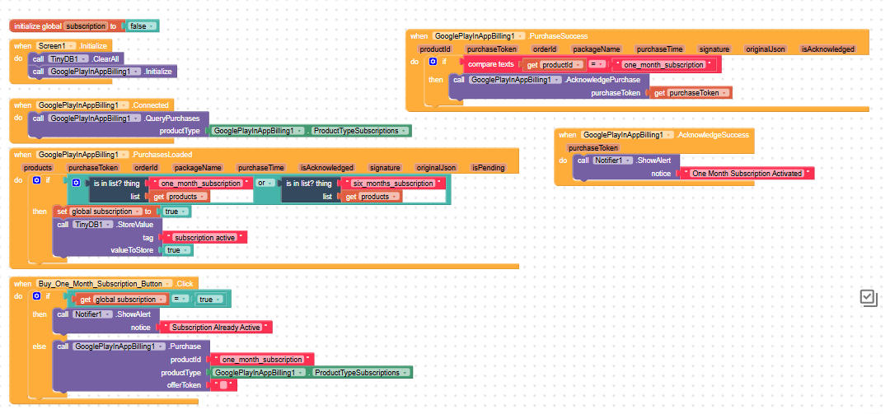The image size is (890, 414).
Task: Select the 'productId' parameter of PurchaseSuccess
Action: pyautogui.click(x=435, y=49)
